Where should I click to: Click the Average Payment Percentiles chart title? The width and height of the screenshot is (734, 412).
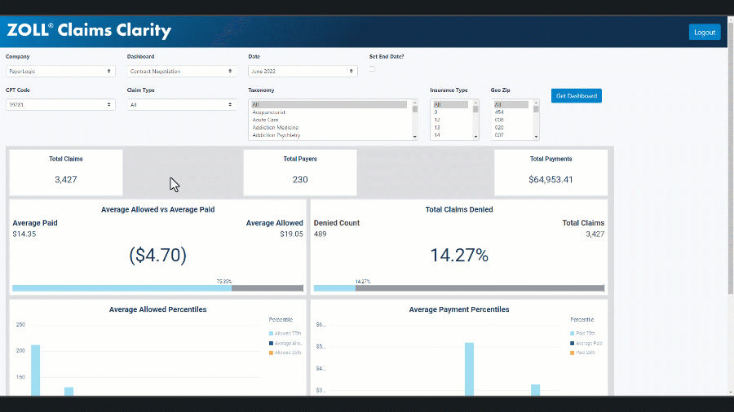click(x=458, y=309)
